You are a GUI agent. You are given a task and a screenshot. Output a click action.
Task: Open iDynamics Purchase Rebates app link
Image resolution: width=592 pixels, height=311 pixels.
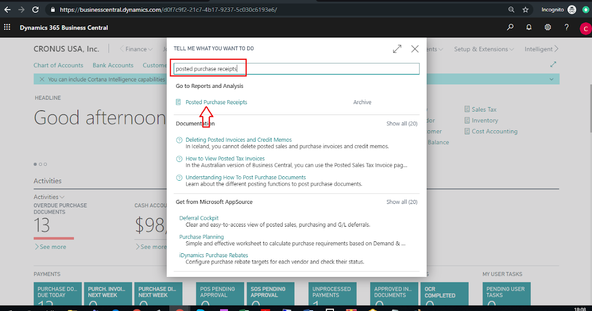point(214,255)
